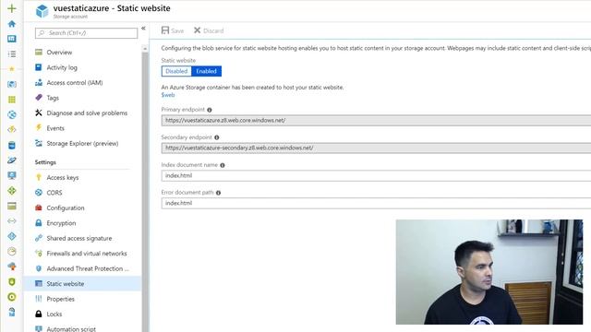The width and height of the screenshot is (591, 332).
Task: Click the CORS icon
Action: [39, 193]
